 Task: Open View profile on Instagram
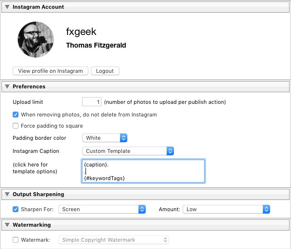pyautogui.click(x=51, y=71)
